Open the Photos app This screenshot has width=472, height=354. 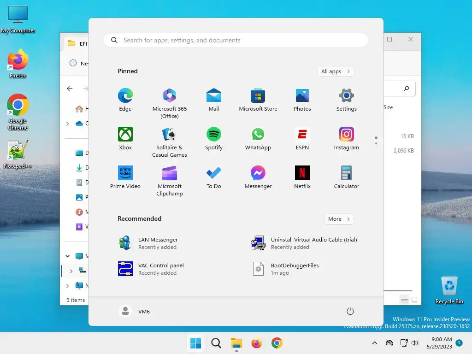click(302, 100)
